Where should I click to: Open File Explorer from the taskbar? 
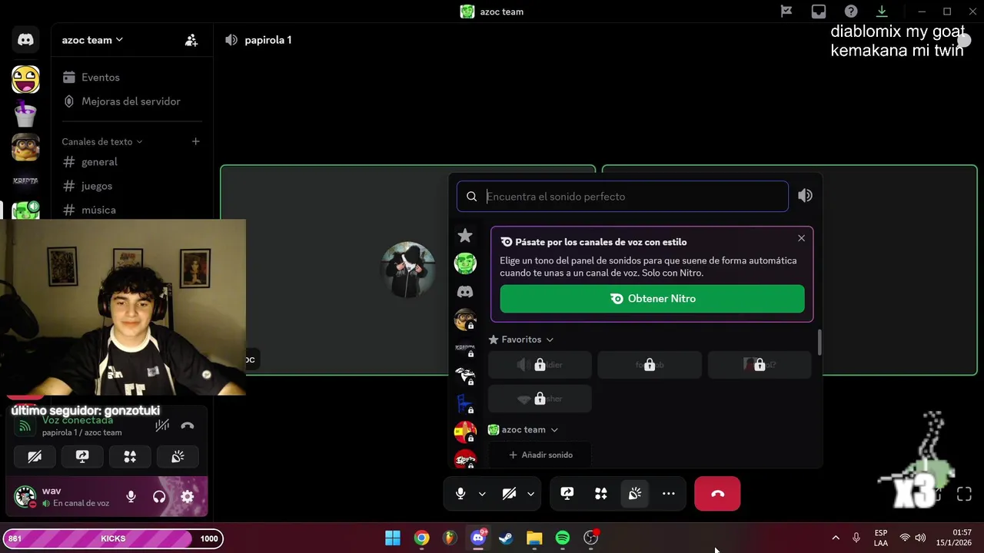[534, 538]
